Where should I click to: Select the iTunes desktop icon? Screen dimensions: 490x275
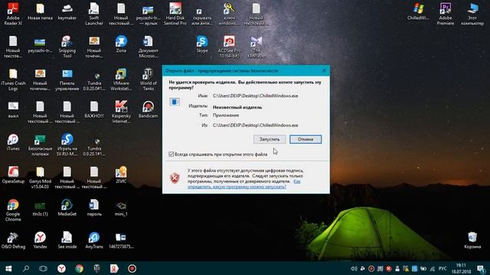[x=13, y=143]
